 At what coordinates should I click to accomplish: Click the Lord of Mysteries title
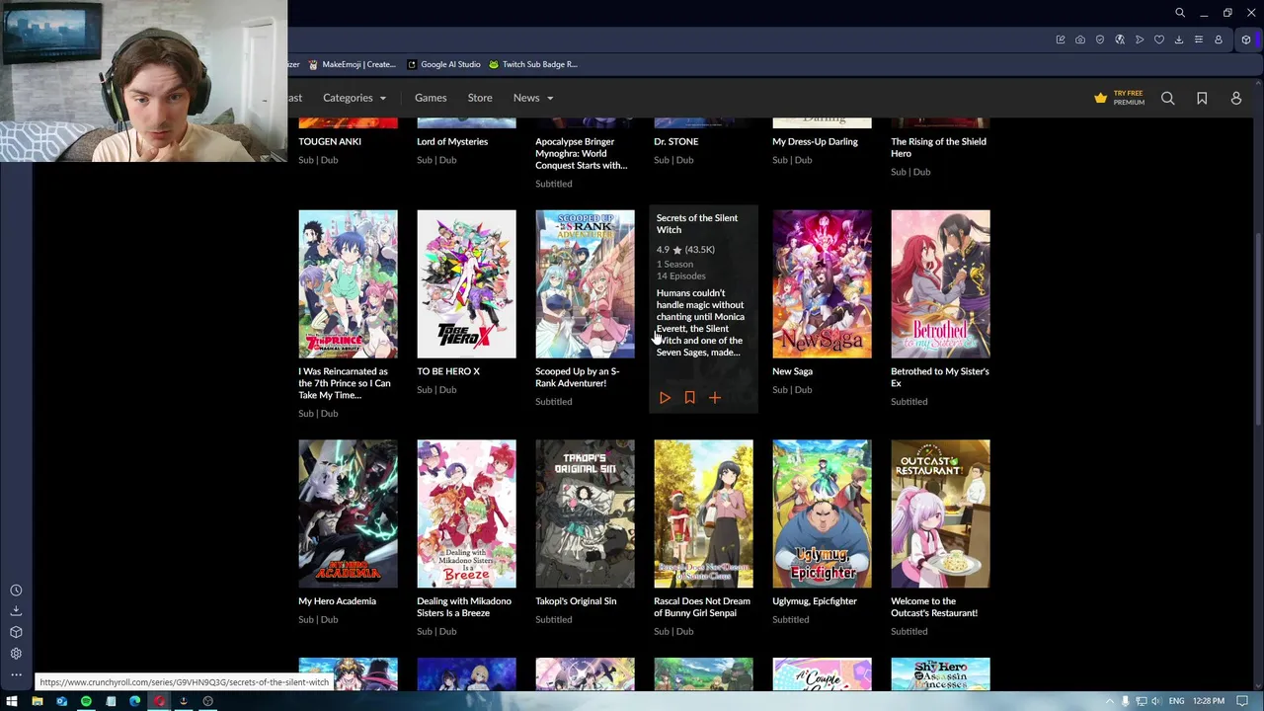tap(452, 141)
